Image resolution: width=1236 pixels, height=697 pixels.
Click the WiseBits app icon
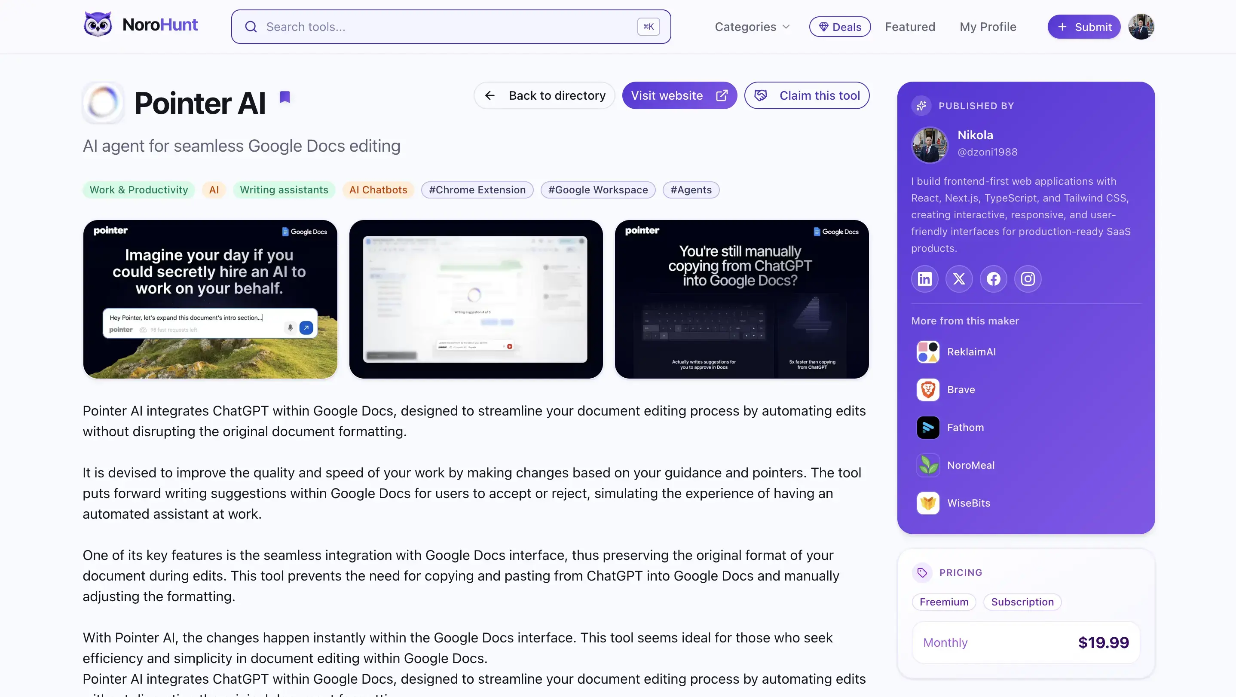928,504
